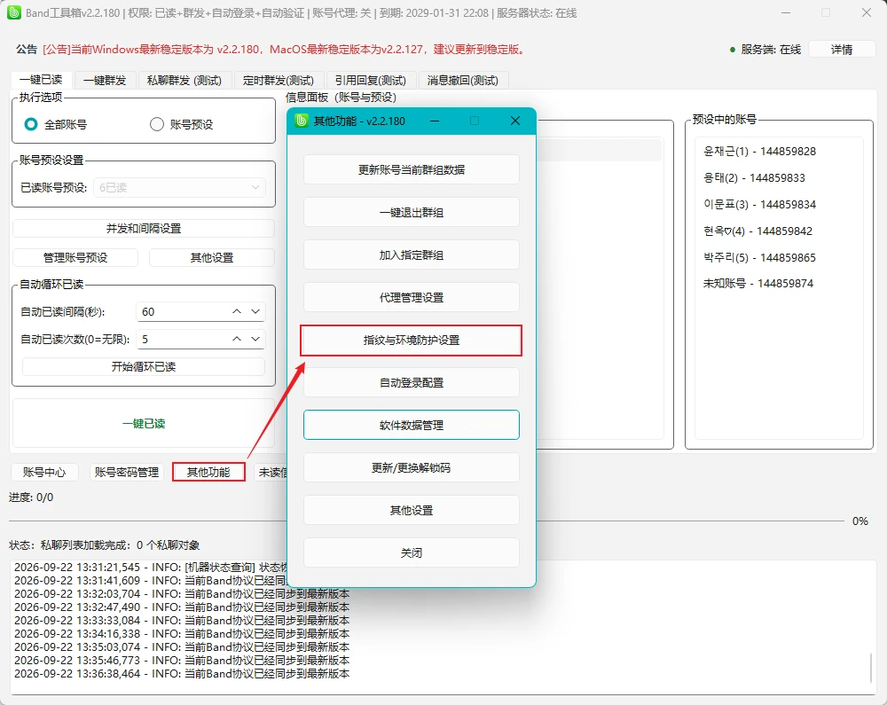Screen dimensions: 887x705
Task: Click 一键退出群组 in dialog
Action: 412,213
